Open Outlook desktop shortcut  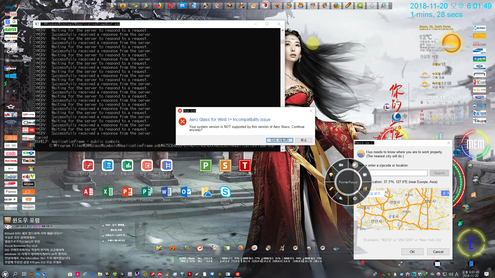click(x=186, y=194)
